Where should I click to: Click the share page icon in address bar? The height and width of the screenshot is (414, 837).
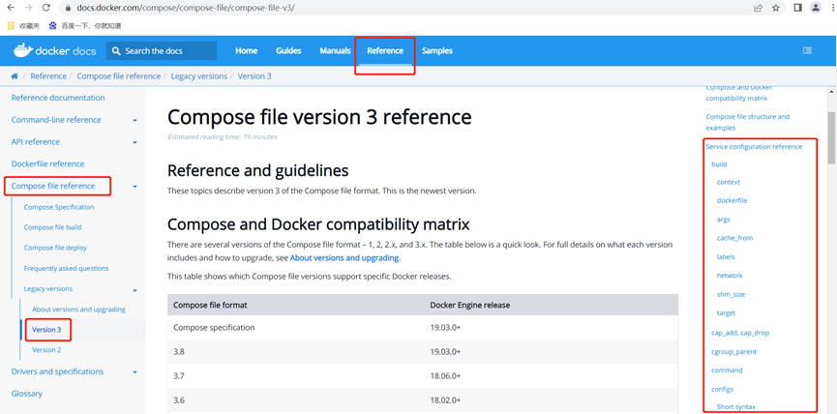pos(758,8)
